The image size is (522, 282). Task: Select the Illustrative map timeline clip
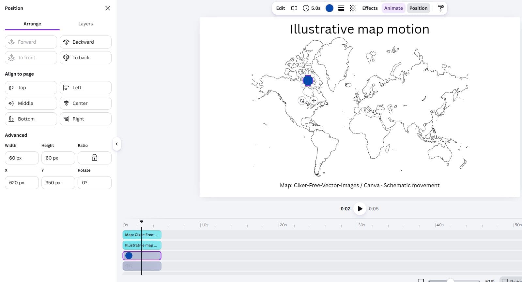[x=142, y=245]
